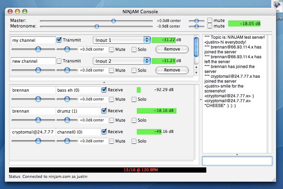Mute the brennan bass eh channel
The image size is (283, 189).
tap(111, 99)
